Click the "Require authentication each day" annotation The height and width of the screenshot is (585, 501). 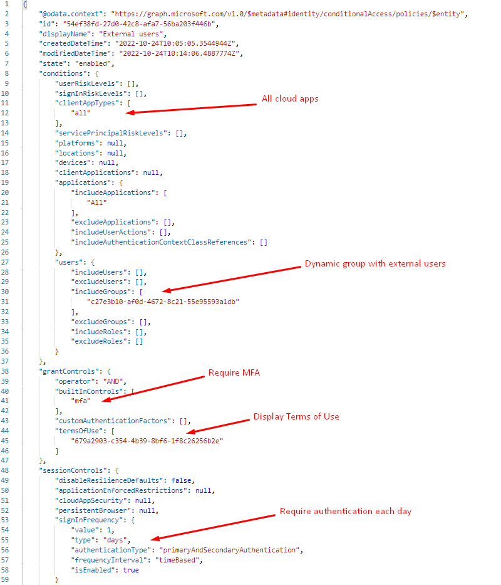click(345, 511)
